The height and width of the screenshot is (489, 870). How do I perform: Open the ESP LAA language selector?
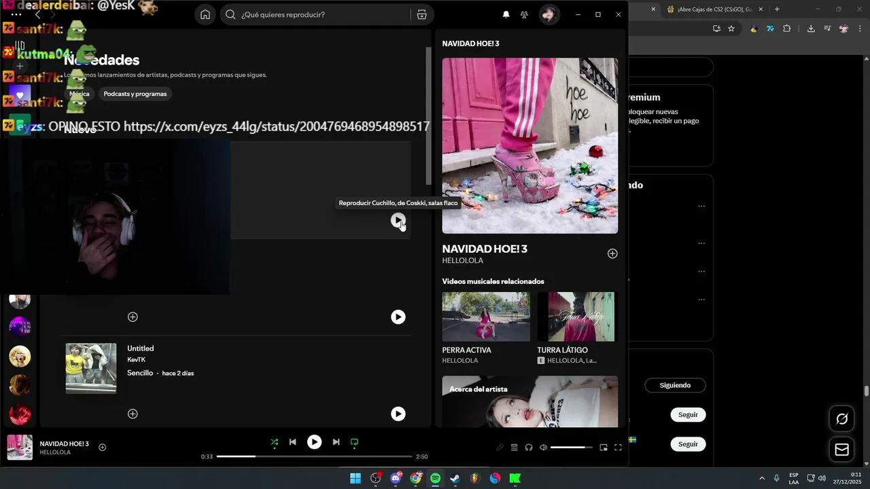point(793,478)
